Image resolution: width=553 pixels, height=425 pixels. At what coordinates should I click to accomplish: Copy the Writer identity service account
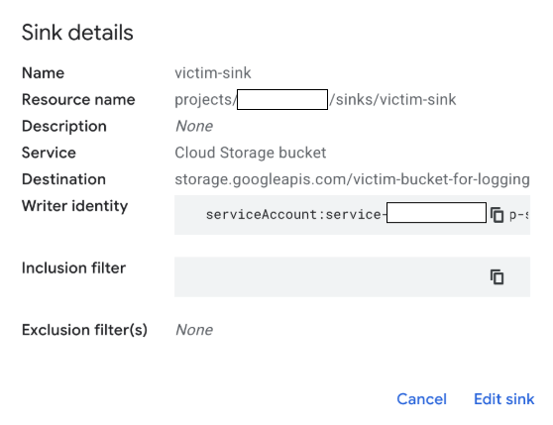tap(497, 215)
